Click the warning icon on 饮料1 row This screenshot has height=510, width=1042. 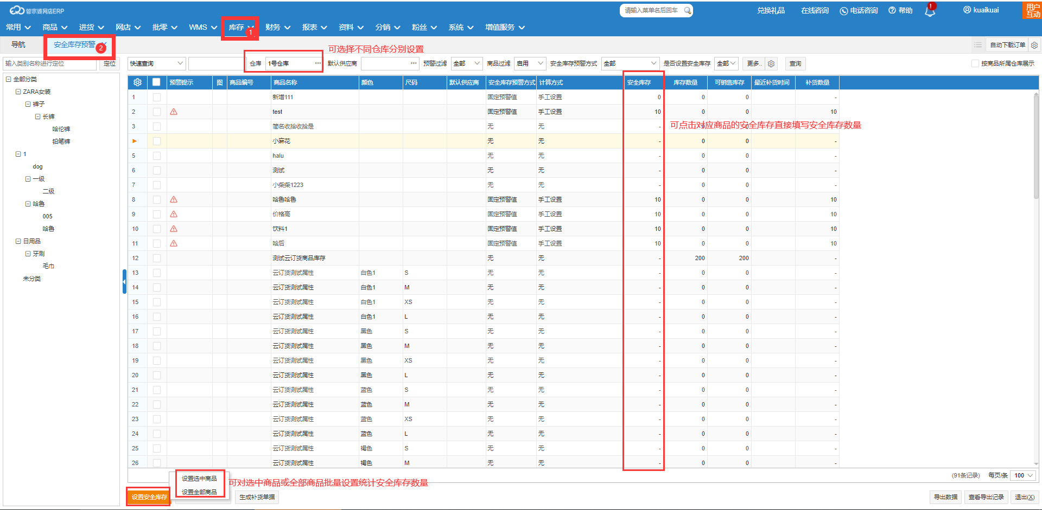point(174,229)
